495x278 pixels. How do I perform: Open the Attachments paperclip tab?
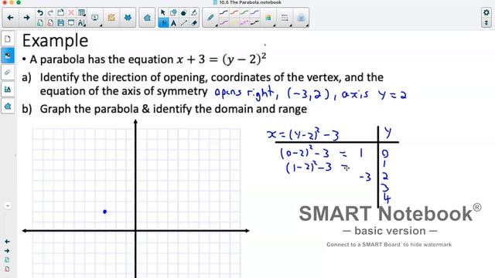(x=8, y=73)
